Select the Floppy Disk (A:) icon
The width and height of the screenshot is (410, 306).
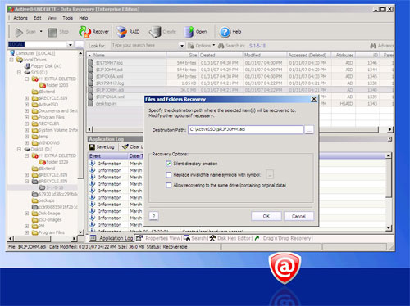pyautogui.click(x=27, y=66)
